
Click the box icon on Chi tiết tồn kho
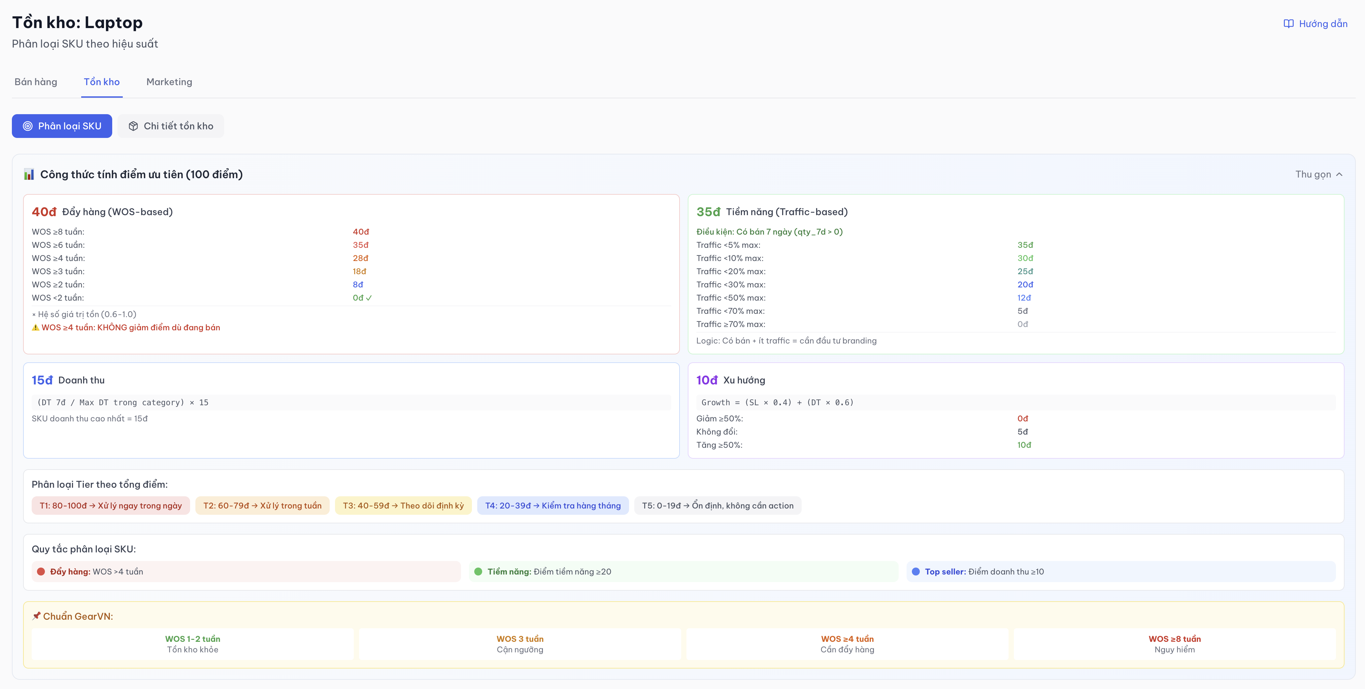click(134, 126)
